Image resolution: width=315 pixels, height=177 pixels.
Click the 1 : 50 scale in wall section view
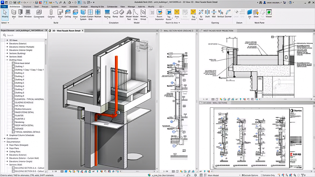tap(166, 171)
